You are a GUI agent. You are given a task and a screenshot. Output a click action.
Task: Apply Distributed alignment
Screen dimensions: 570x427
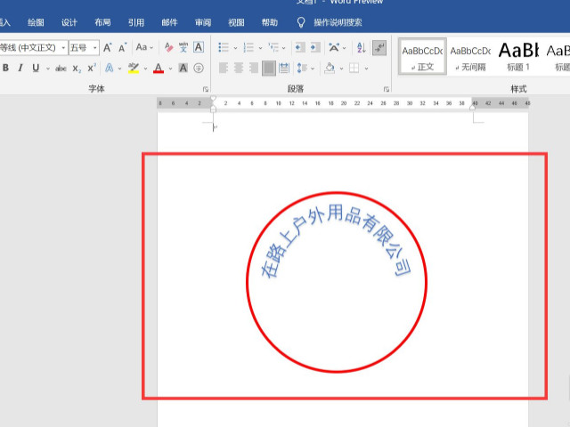click(284, 68)
